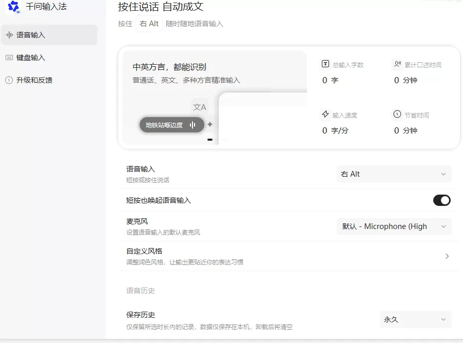Expand the 自定义风格 settings row
463x343 pixels.
point(289,256)
